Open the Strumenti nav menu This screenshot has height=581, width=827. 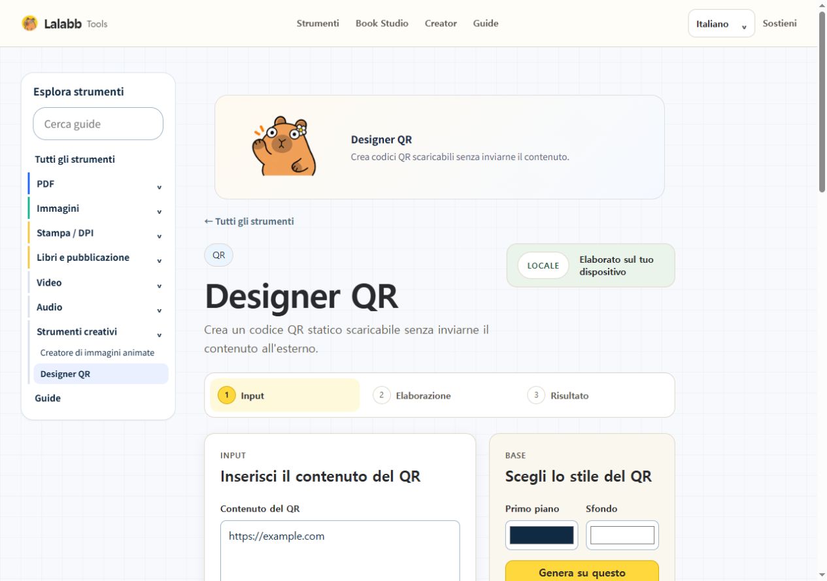(x=318, y=24)
